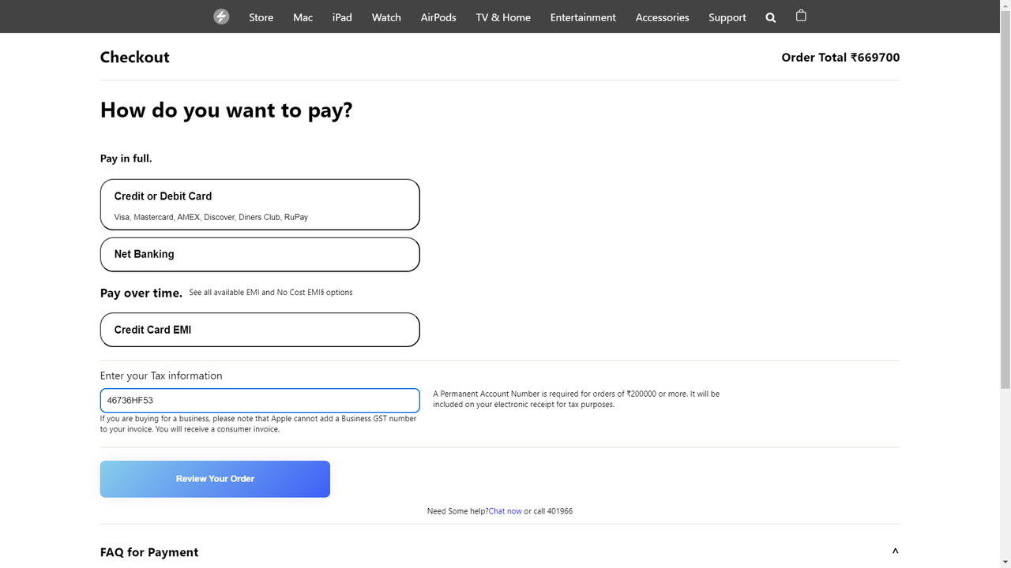
Task: Click the Order Total ₹669700 text
Action: (840, 58)
